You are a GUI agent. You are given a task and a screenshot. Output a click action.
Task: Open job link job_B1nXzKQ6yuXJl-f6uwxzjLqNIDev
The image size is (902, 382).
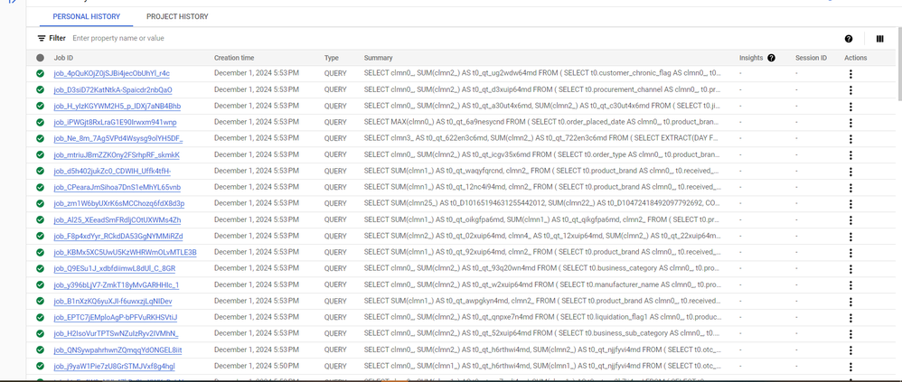[x=113, y=301]
